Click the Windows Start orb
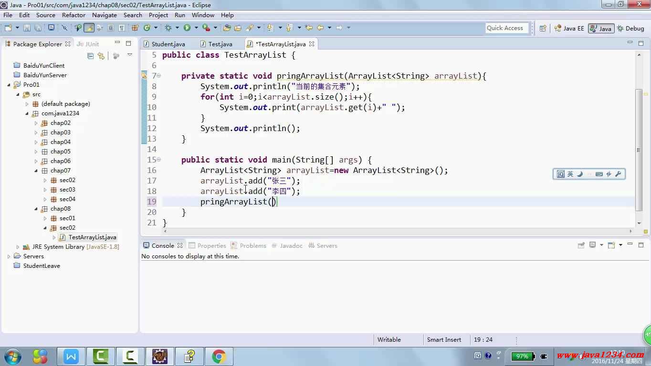The height and width of the screenshot is (366, 651). coord(12,356)
